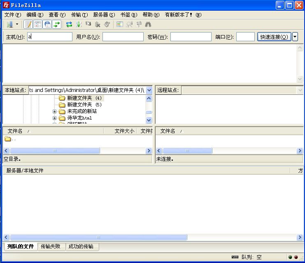The width and height of the screenshot is (305, 263).
Task: Open the 服务器(S) menu
Action: (104, 15)
